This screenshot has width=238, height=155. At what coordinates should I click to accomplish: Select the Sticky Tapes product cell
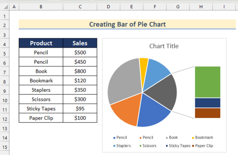[41, 109]
